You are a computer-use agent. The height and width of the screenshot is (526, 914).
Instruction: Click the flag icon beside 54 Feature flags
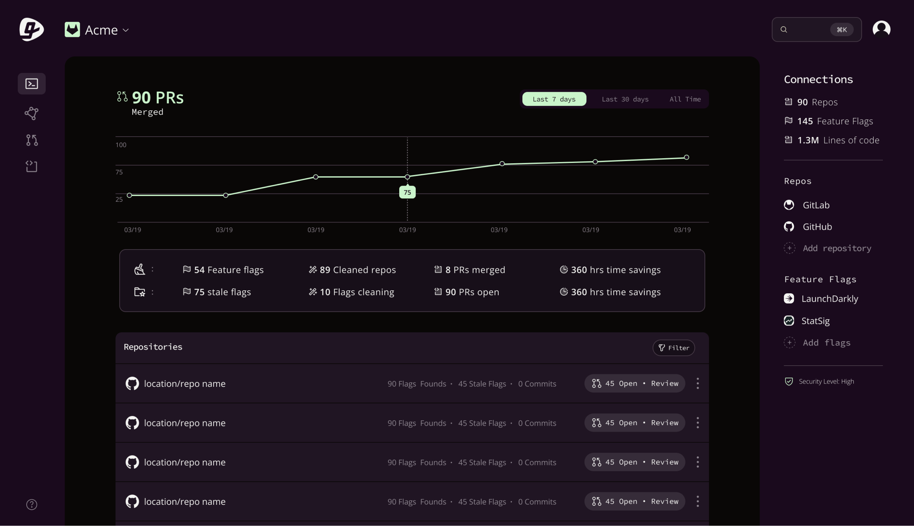point(187,269)
